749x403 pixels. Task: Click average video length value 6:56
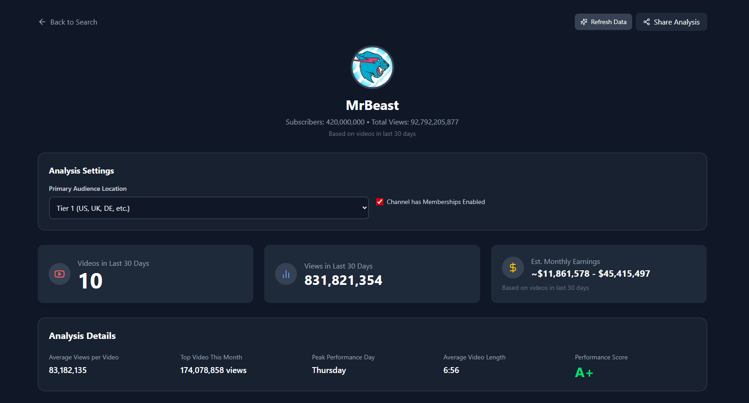pos(451,370)
